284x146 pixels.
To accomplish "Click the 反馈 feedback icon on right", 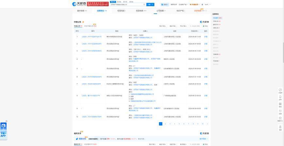I will 280,112.
